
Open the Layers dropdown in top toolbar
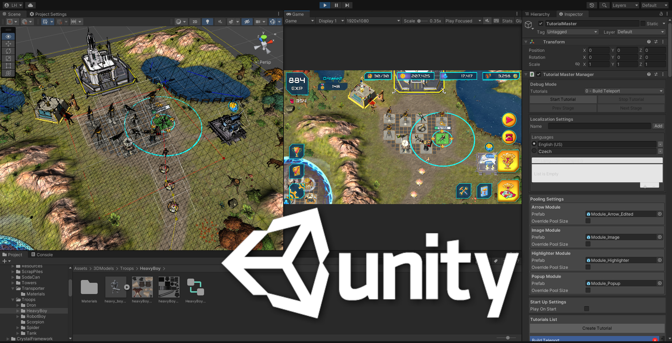[x=625, y=5]
